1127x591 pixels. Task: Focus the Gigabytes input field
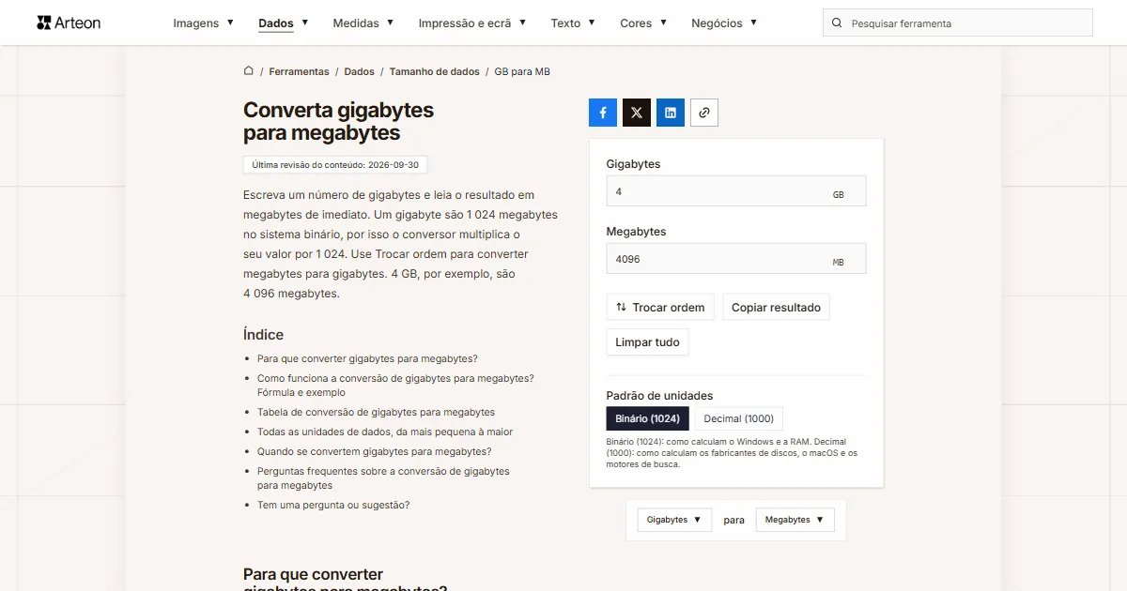click(x=736, y=191)
